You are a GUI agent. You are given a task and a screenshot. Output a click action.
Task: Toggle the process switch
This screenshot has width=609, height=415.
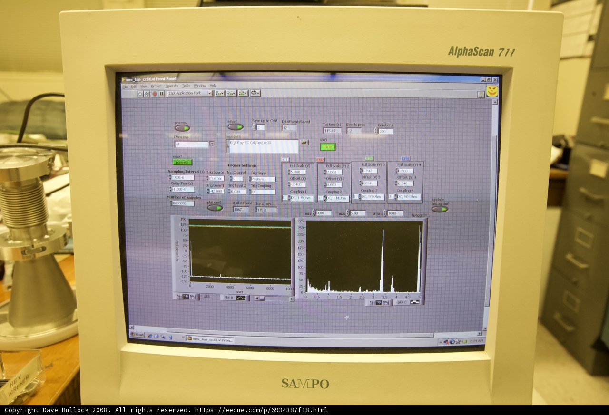pyautogui.click(x=182, y=128)
